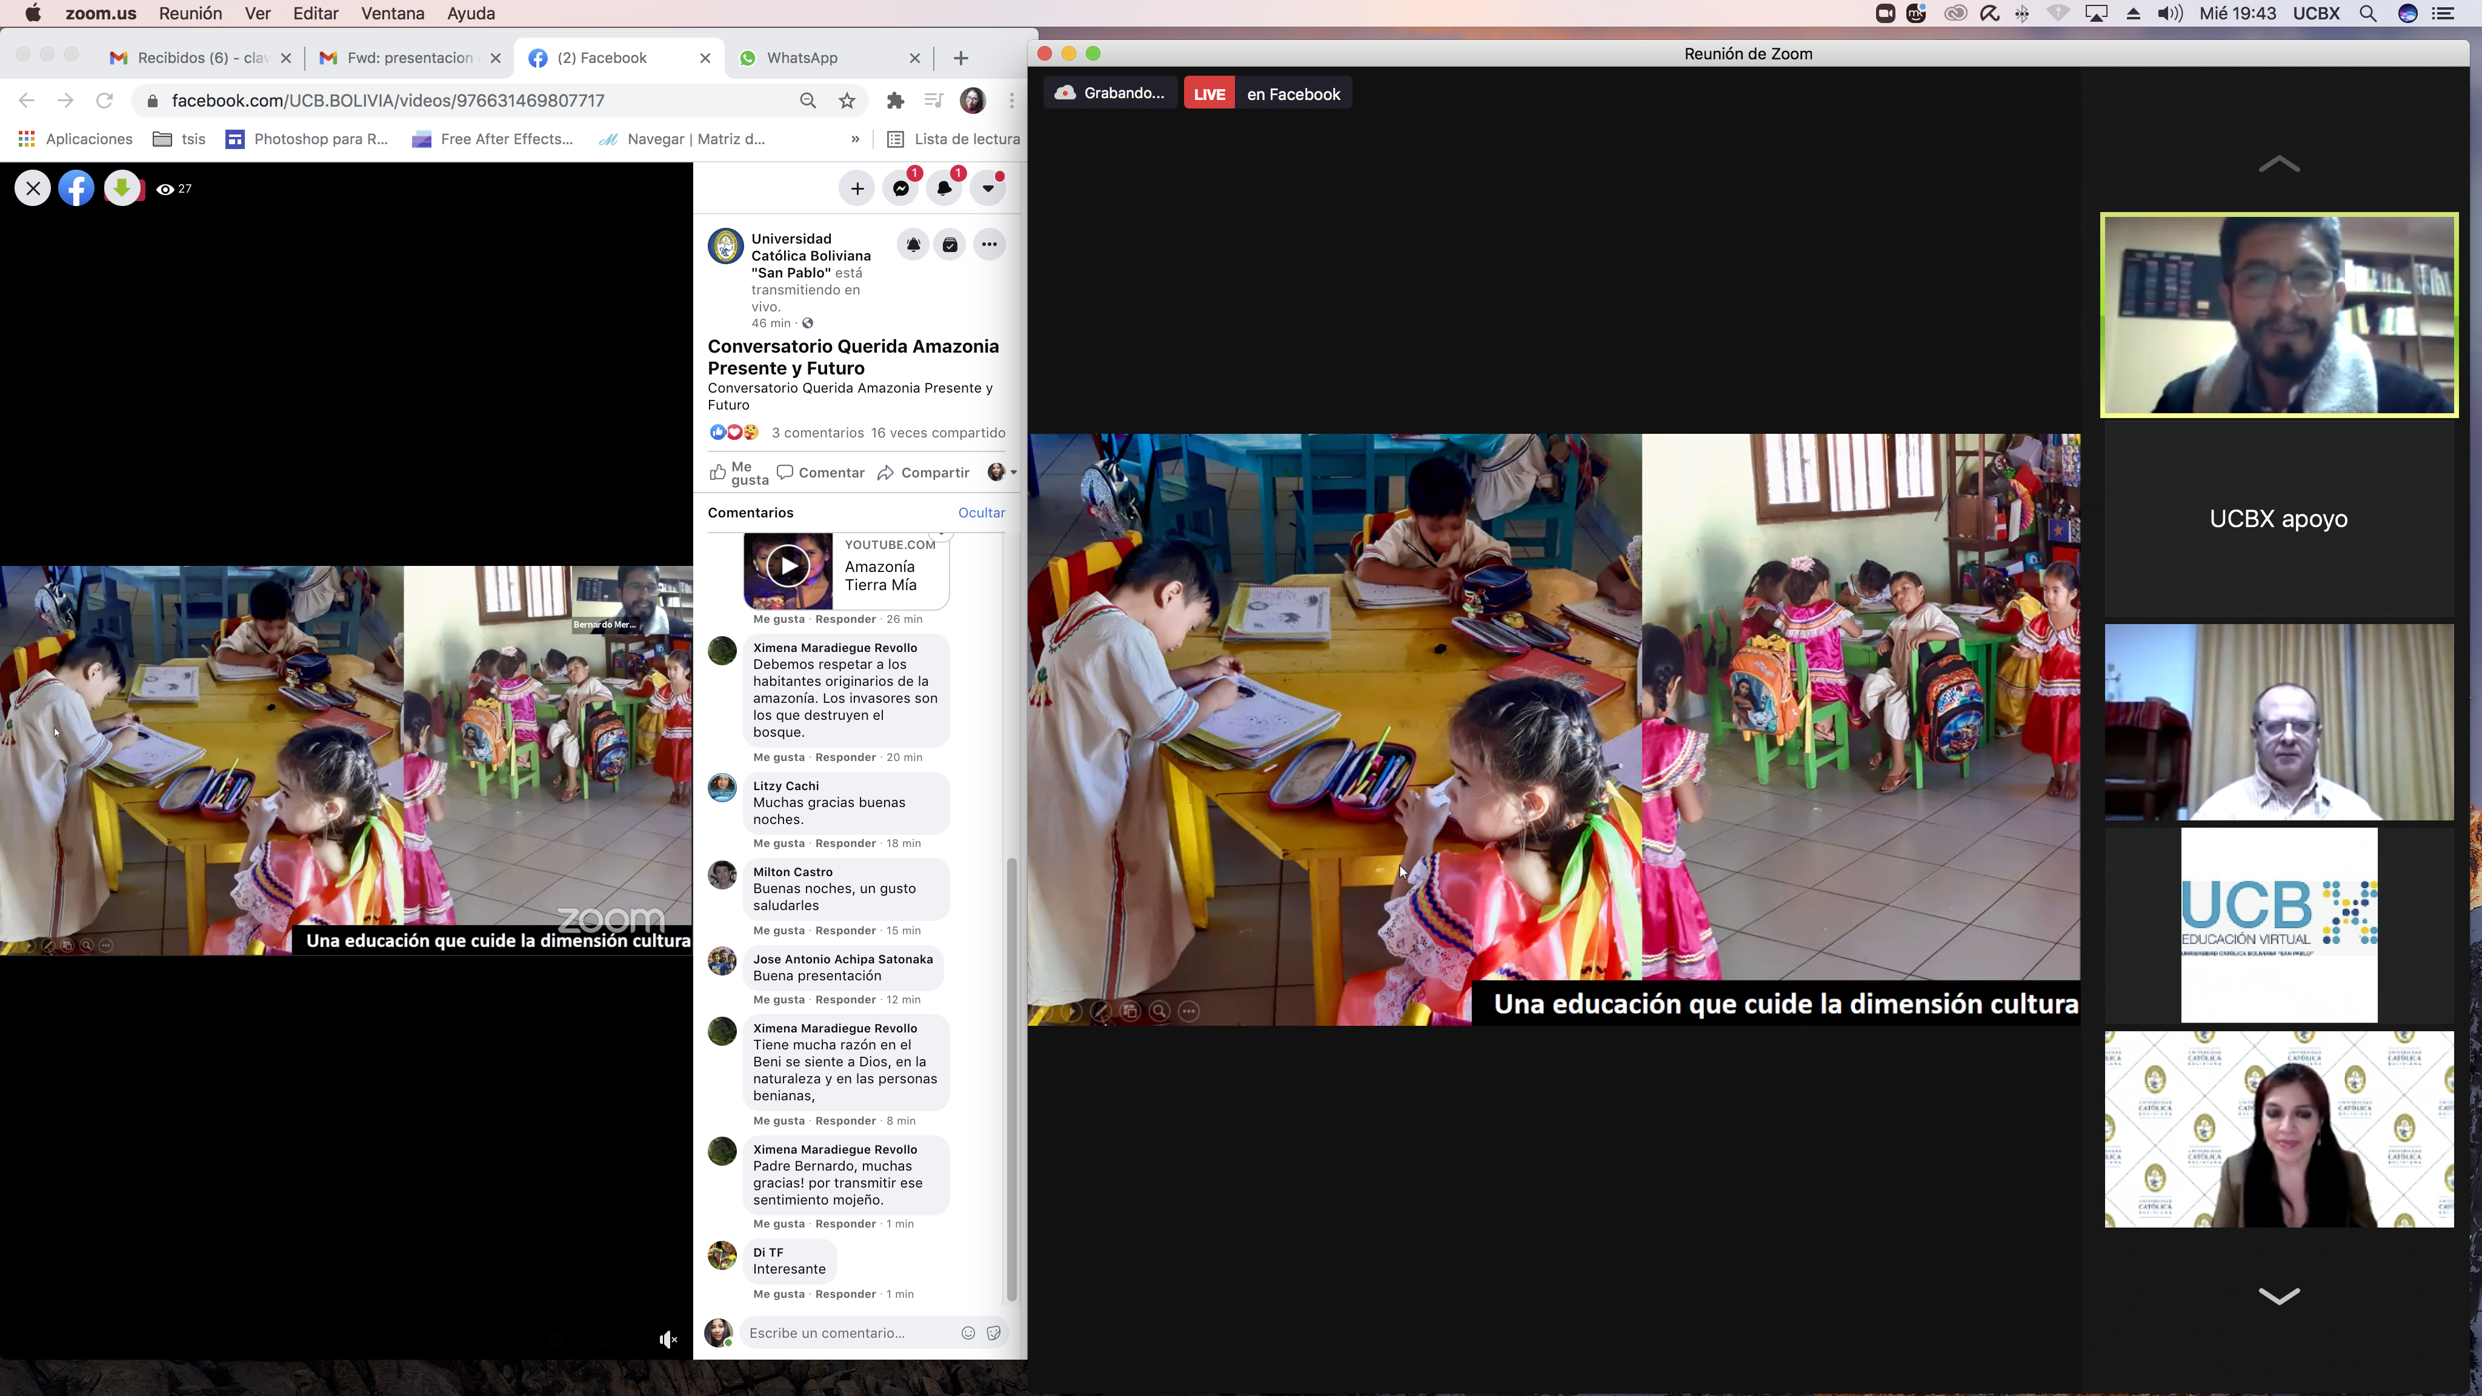This screenshot has width=2482, height=1396.
Task: Close the Facebook video viewer
Action: [x=33, y=188]
